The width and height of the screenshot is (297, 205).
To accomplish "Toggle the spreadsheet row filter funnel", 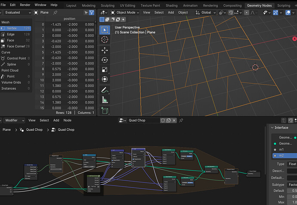I will (x=92, y=13).
